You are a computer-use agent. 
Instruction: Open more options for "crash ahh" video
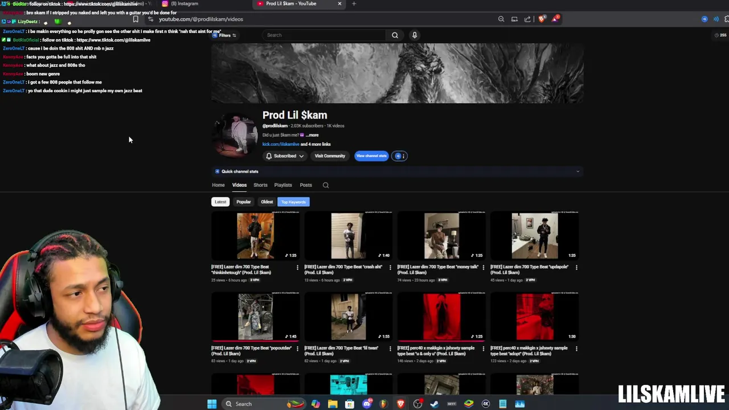pos(390,267)
